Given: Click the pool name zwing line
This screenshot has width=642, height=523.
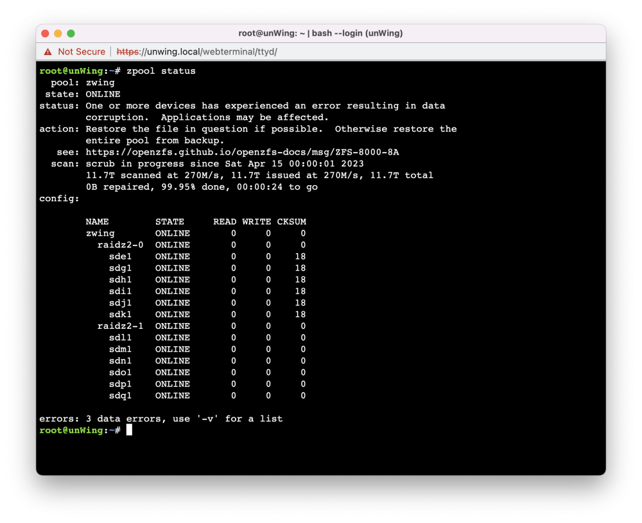Looking at the screenshot, I should tap(83, 83).
